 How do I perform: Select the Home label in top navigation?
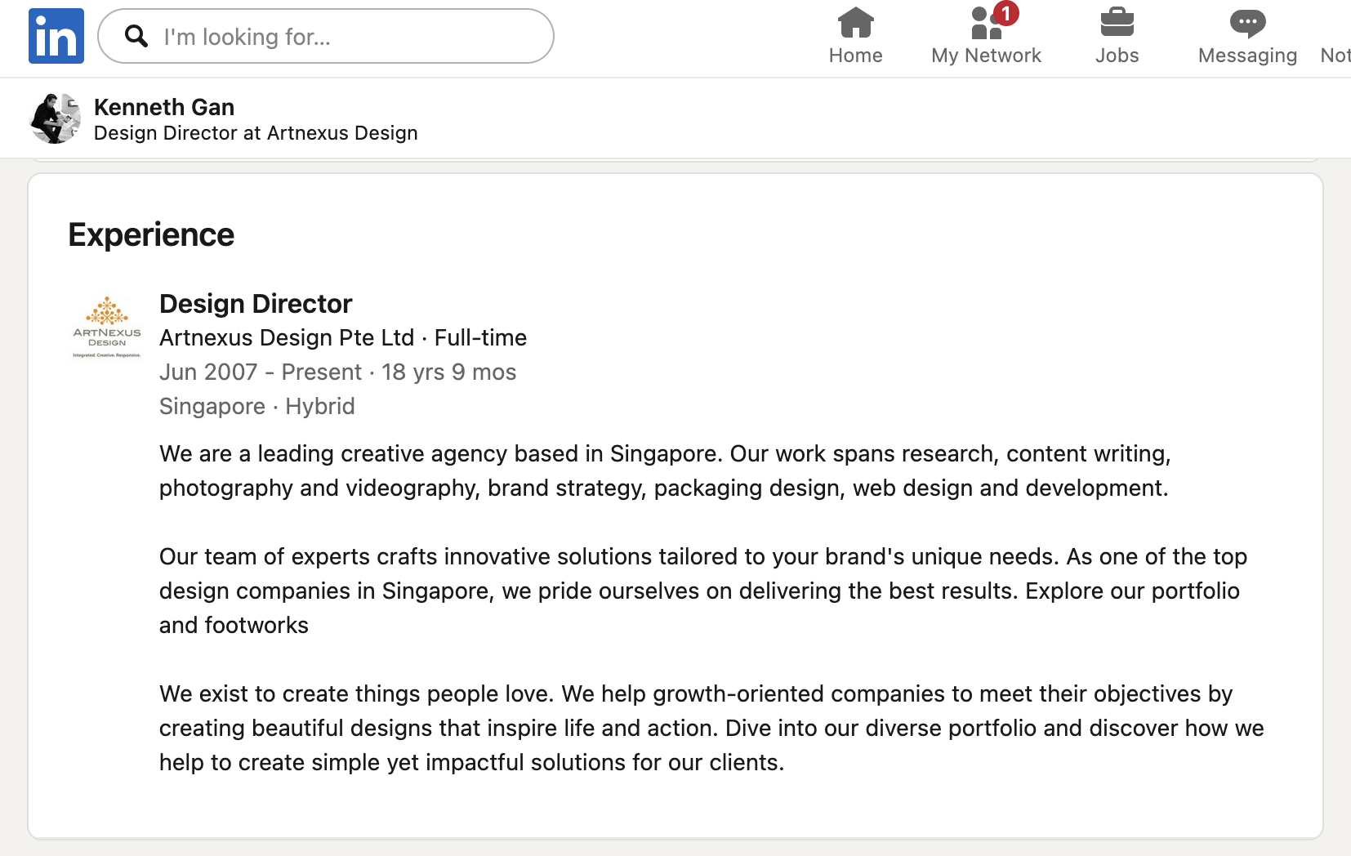[x=855, y=56]
